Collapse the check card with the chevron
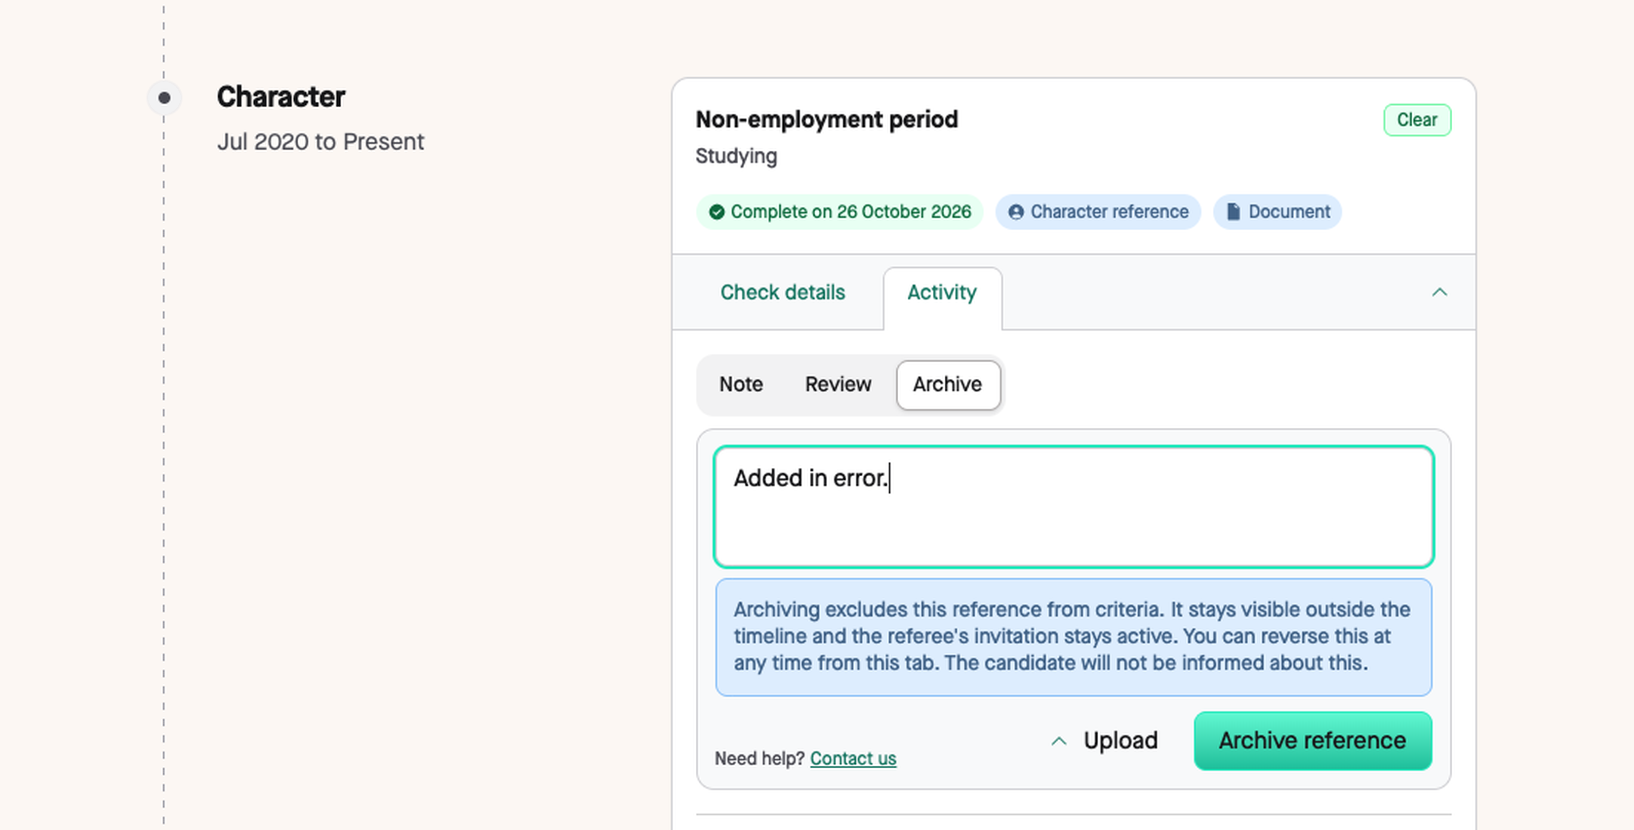The width and height of the screenshot is (1634, 830). pyautogui.click(x=1439, y=292)
